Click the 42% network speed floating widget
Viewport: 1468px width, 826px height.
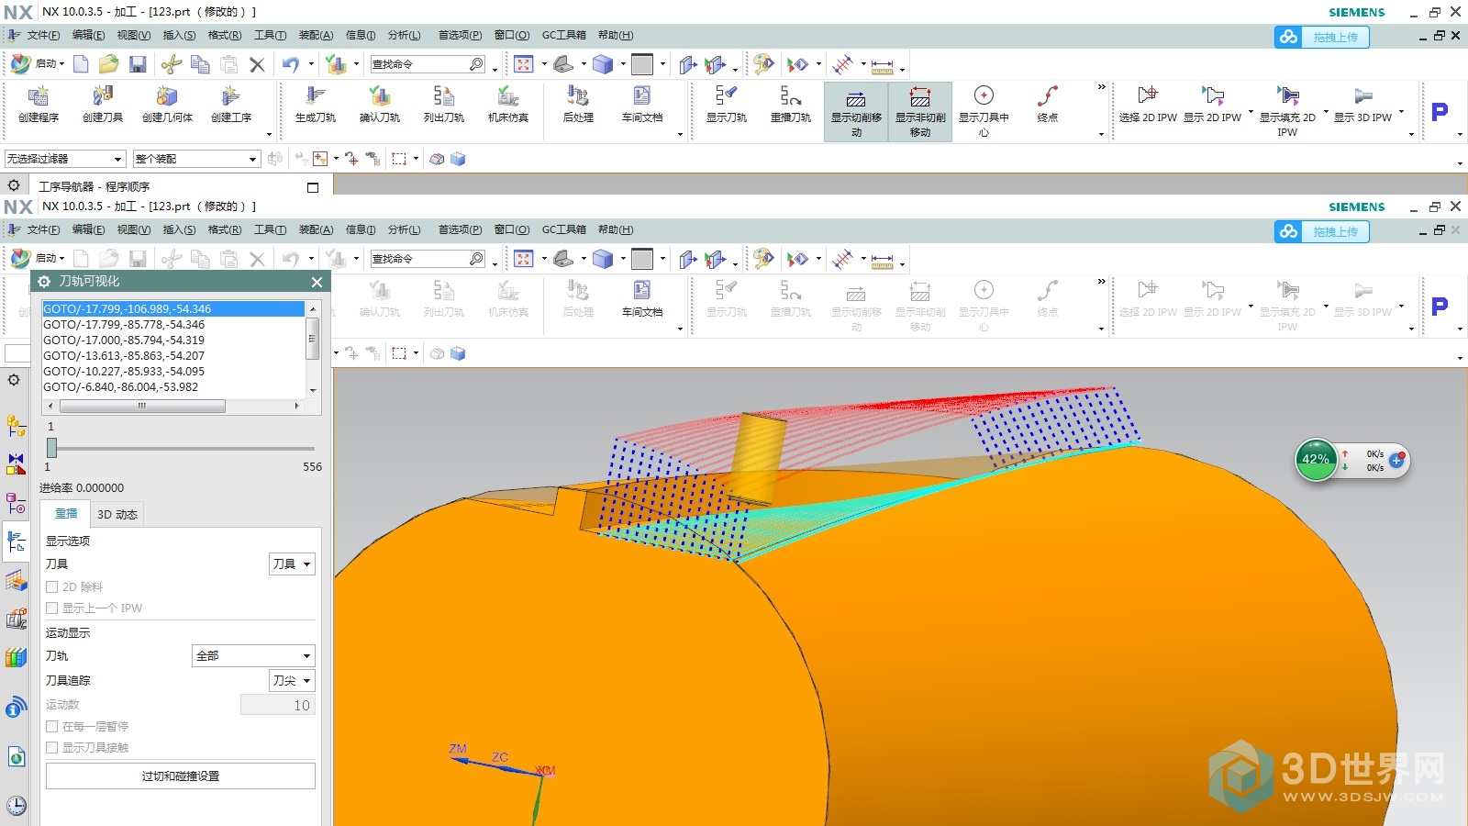pyautogui.click(x=1316, y=460)
